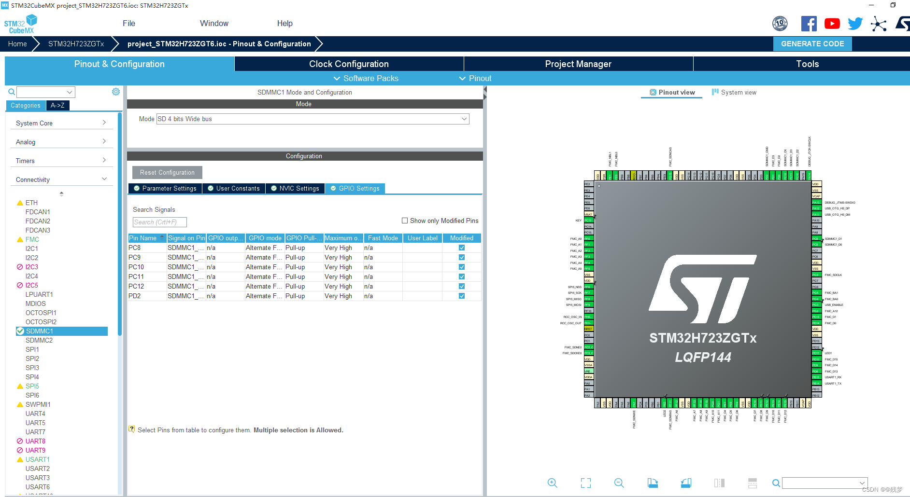This screenshot has height=497, width=910.
Task: Open the ST Facebook page icon
Action: click(809, 24)
